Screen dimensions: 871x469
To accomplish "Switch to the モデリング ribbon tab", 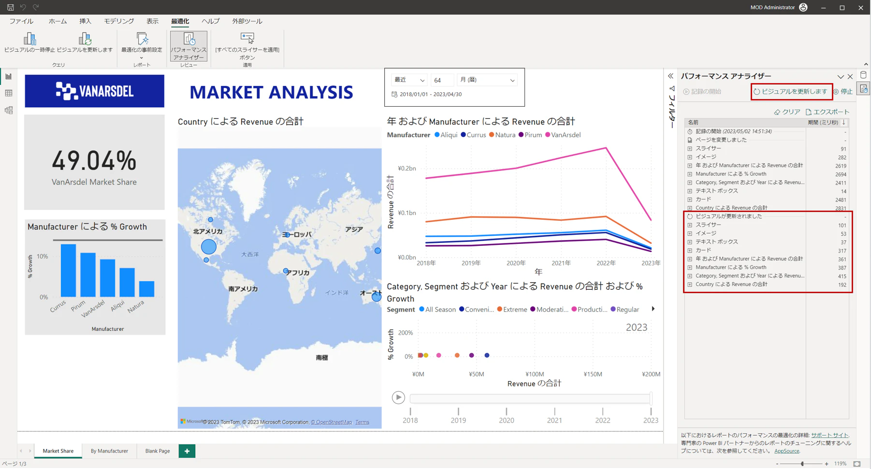I will (x=119, y=21).
